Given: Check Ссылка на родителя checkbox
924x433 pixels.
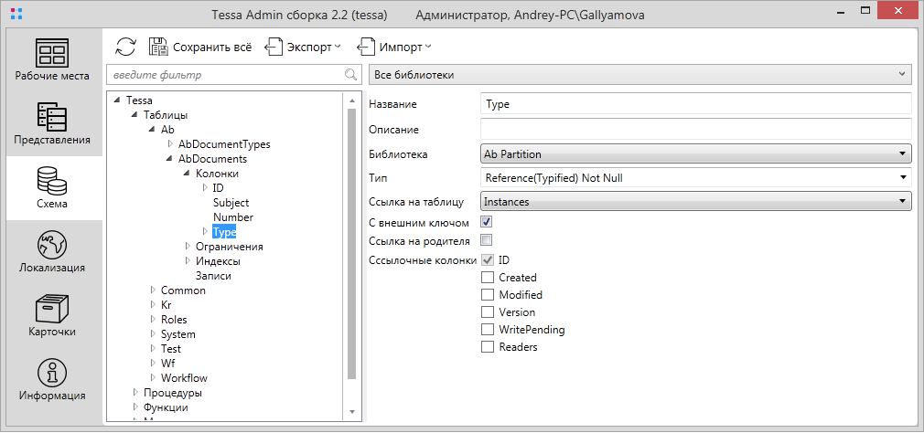Looking at the screenshot, I should [x=487, y=240].
